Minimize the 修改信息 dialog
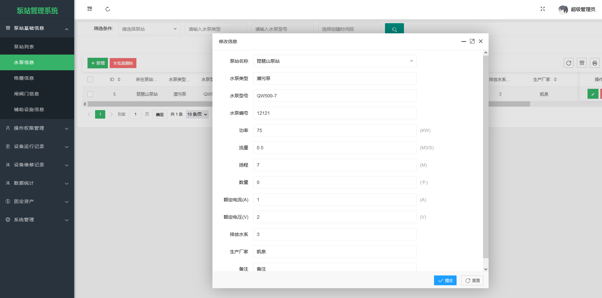 tap(463, 41)
